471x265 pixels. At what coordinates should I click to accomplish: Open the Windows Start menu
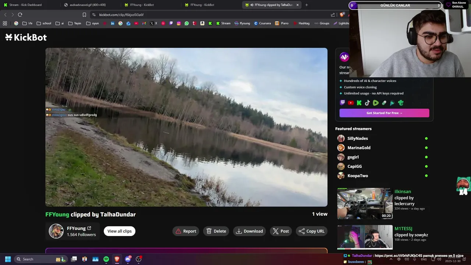point(8,259)
